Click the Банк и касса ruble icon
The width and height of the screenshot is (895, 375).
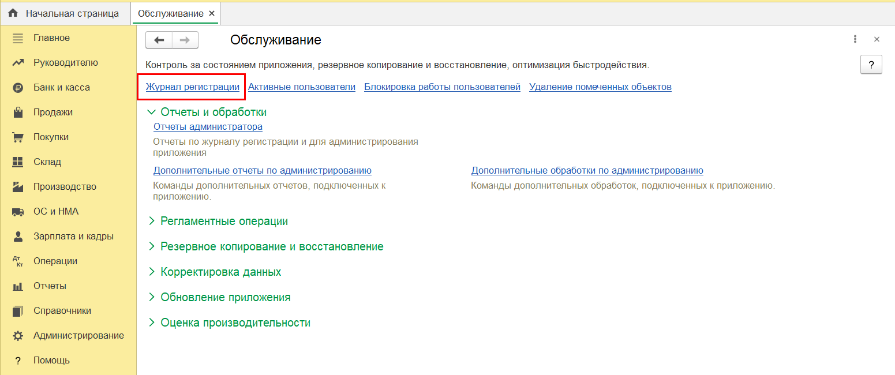18,88
